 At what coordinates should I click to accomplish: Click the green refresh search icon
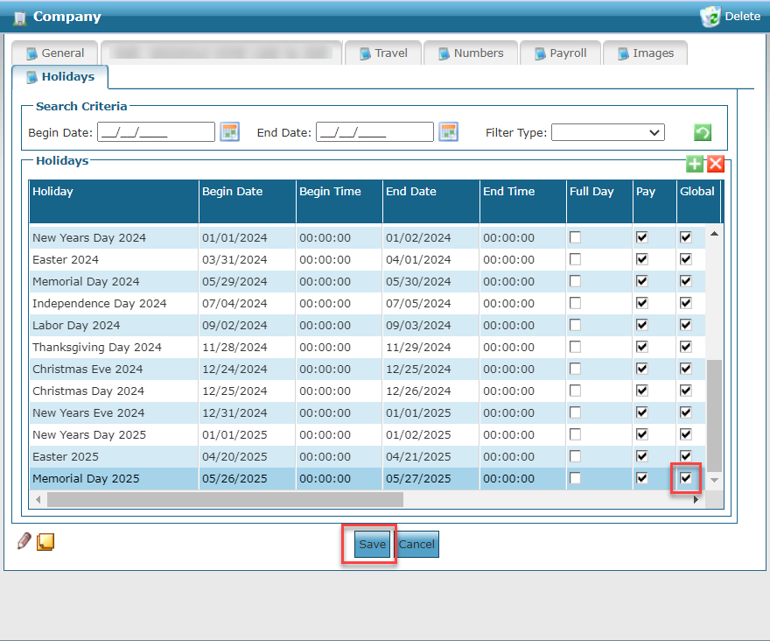[x=702, y=133]
